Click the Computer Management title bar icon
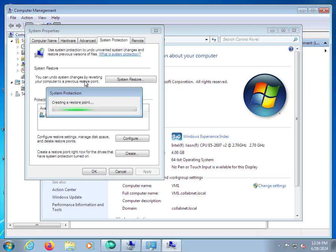 point(10,10)
